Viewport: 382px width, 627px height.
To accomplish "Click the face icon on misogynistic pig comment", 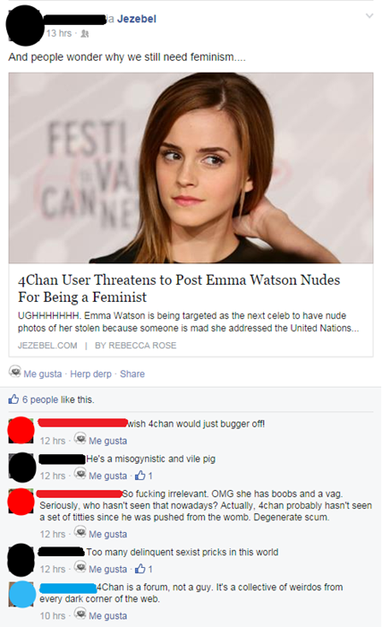I will tap(81, 474).
